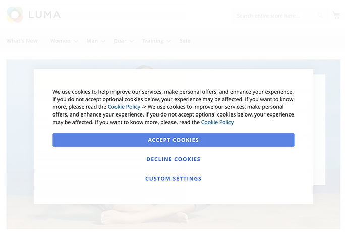Select the Women menu item
This screenshot has width=345, height=232.
60,41
